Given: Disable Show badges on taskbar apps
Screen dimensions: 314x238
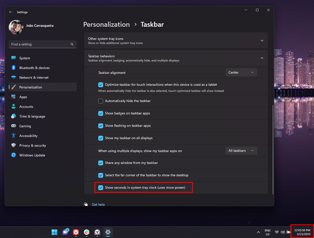Looking at the screenshot, I should pos(100,113).
